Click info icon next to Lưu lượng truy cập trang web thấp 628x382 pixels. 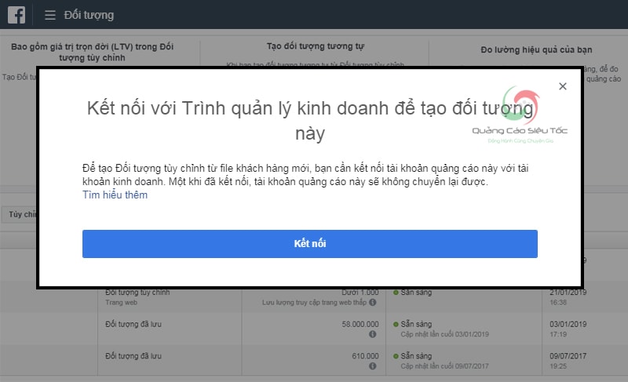click(372, 303)
